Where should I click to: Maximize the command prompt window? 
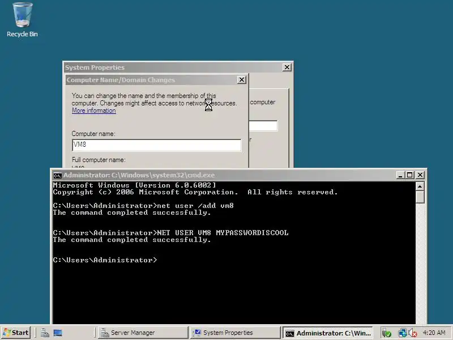409,175
